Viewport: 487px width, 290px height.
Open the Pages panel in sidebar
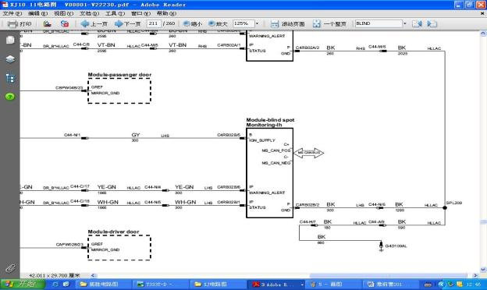(10, 40)
